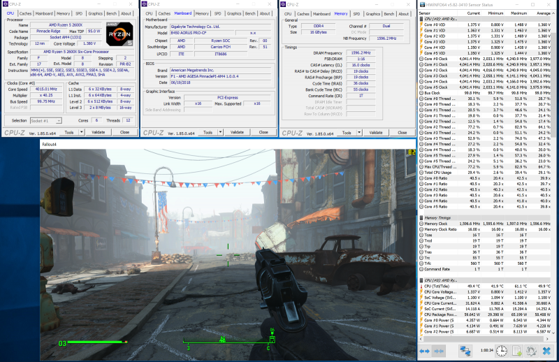The image size is (559, 362).
Task: Click the thermometer icon beside CPU (Tctl/Tdie)
Action: tap(421, 286)
